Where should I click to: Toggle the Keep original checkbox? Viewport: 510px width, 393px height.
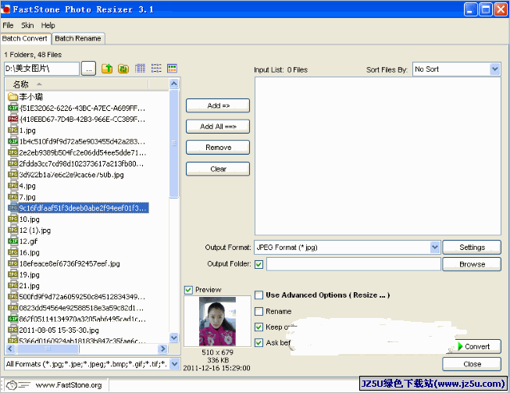pyautogui.click(x=259, y=327)
